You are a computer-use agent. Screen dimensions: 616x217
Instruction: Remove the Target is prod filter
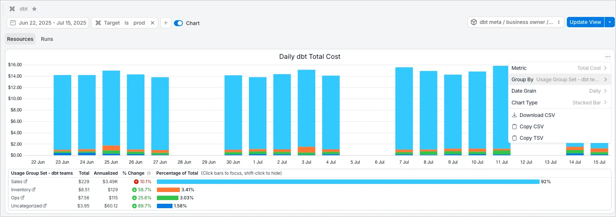pos(153,23)
